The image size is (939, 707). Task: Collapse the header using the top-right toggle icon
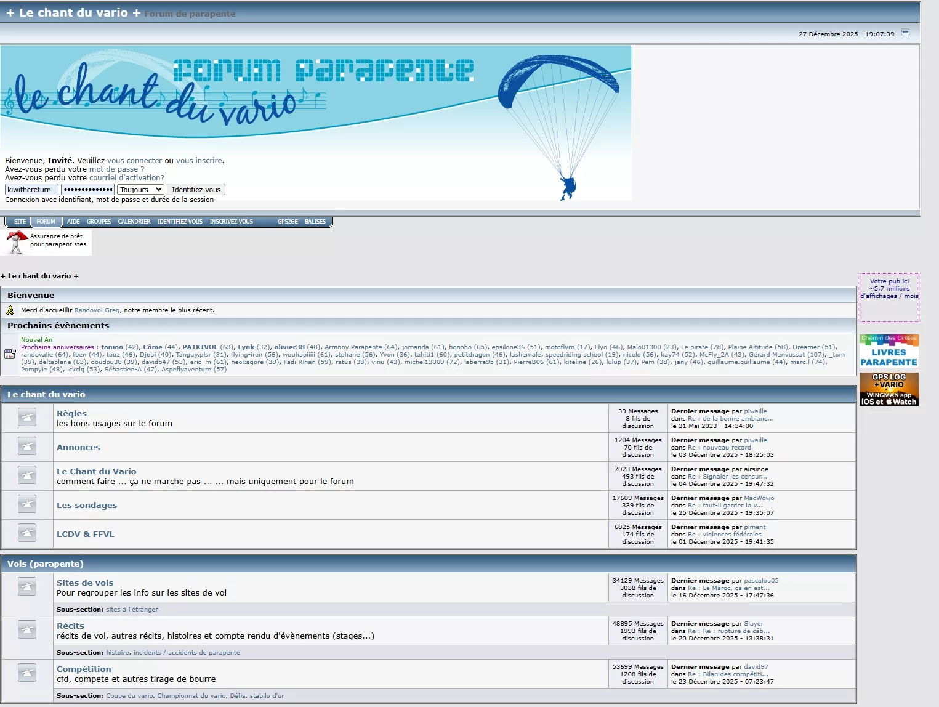click(905, 33)
